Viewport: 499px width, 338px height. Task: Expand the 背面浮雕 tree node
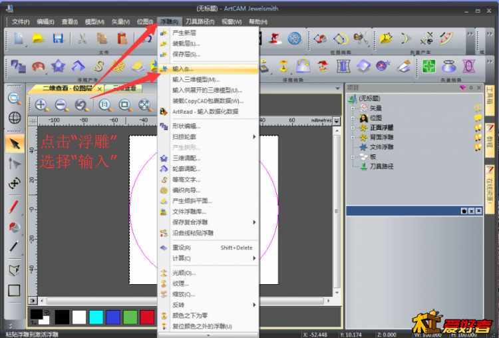(353, 138)
